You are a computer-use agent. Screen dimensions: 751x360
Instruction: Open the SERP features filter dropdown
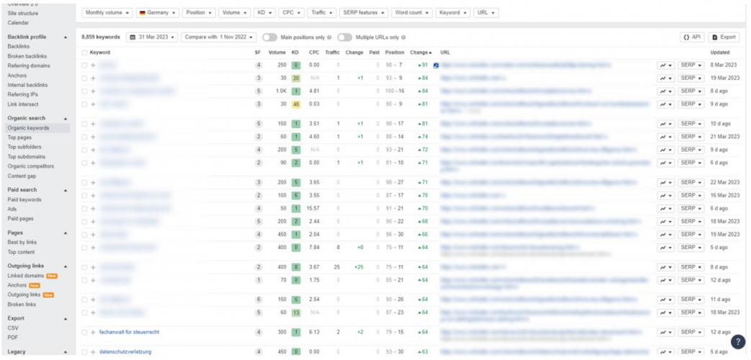[x=364, y=13]
